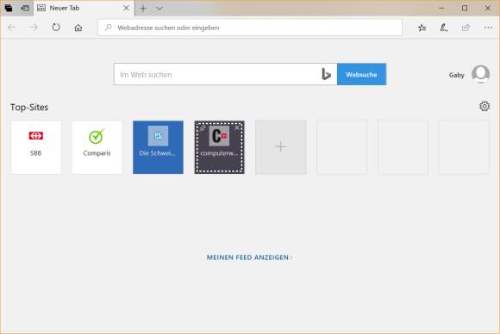Open Top-Sites gear settings icon
The width and height of the screenshot is (500, 334).
[484, 106]
